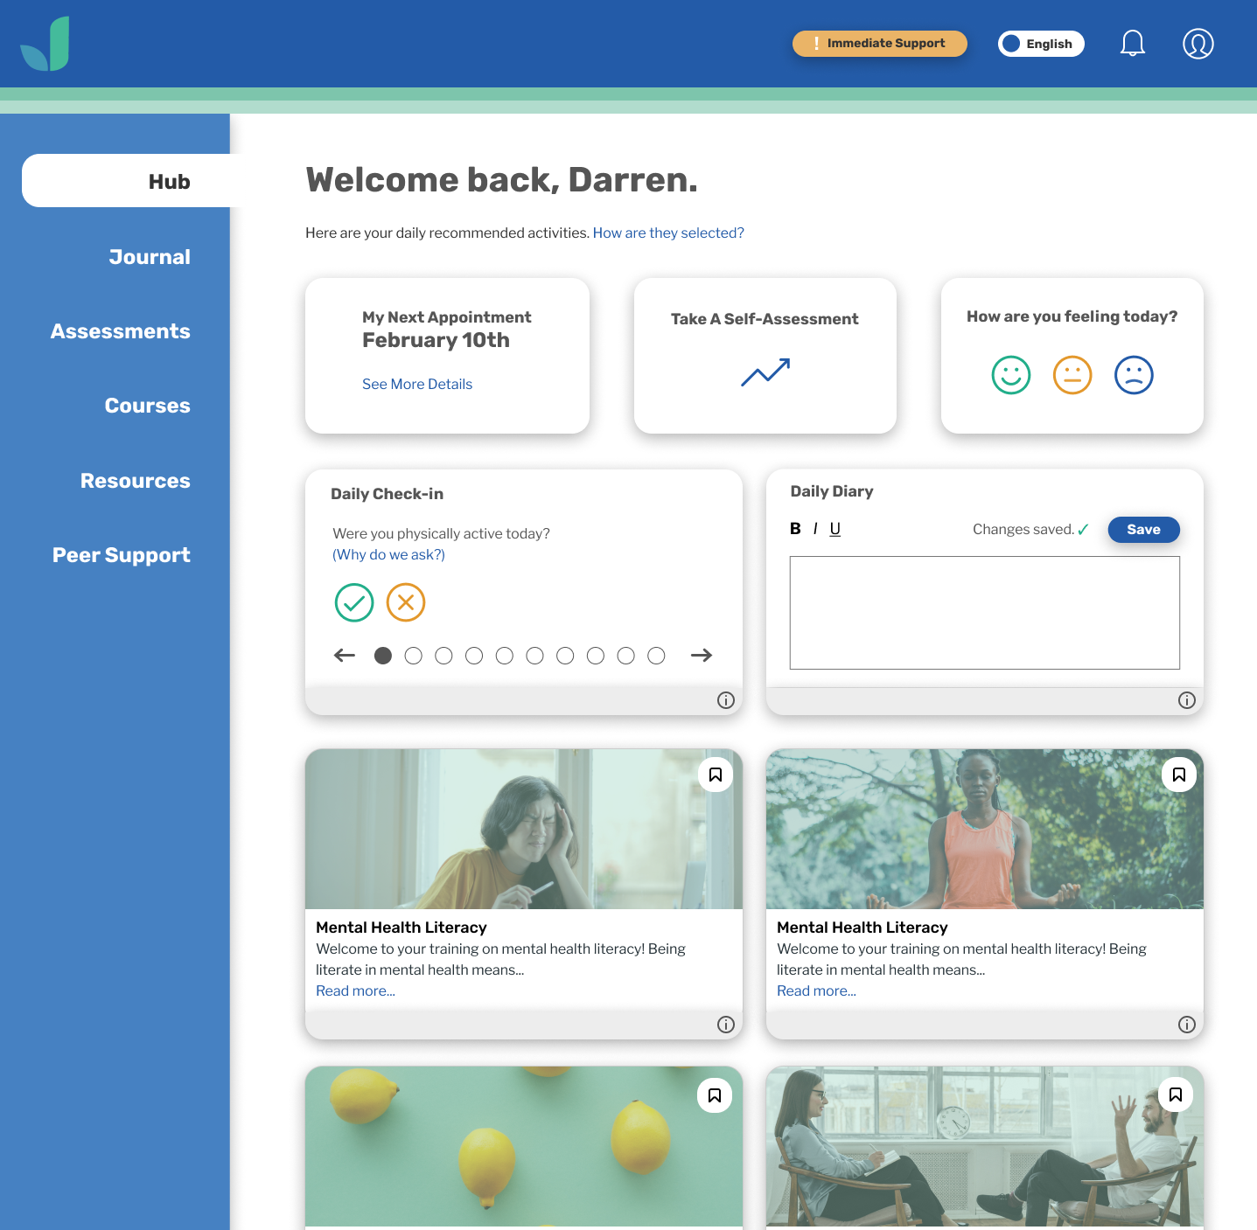Go to next Daily Check-in question arrow
The height and width of the screenshot is (1230, 1257).
pyautogui.click(x=701, y=656)
